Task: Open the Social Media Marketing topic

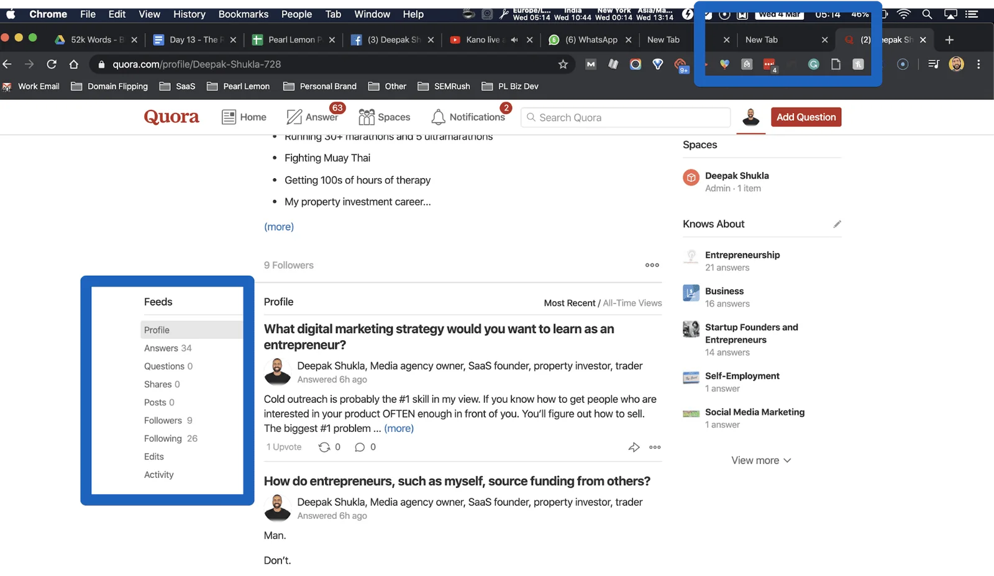Action: click(x=755, y=412)
